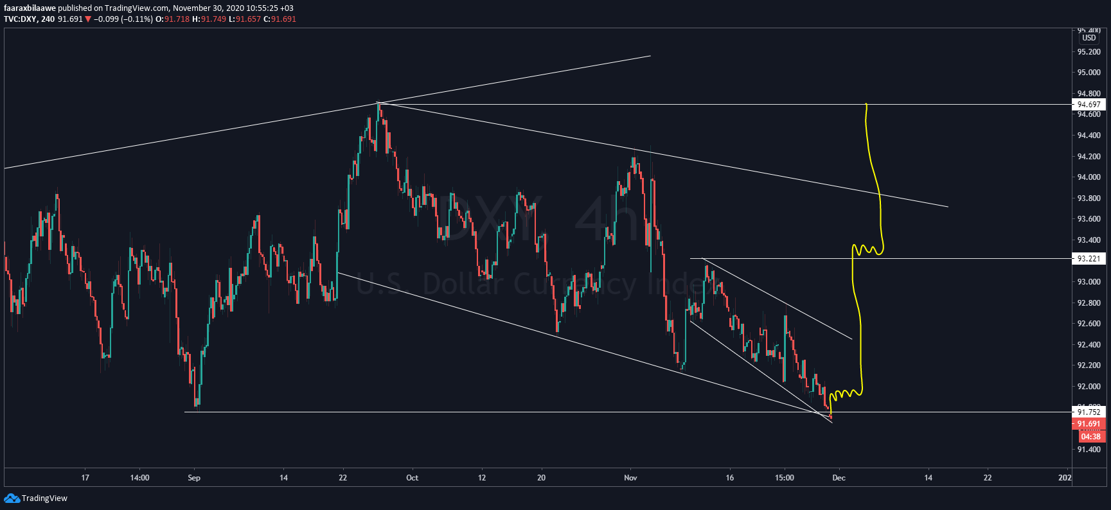
Task: Click the high value H:91.749
Action: [209, 19]
